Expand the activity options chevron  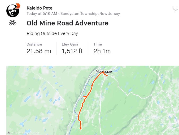click(x=175, y=10)
